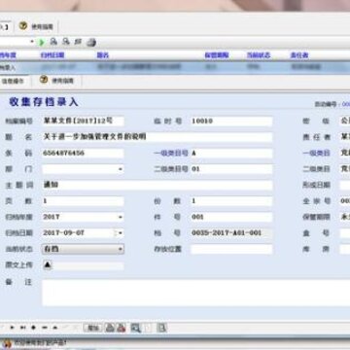Click the blue 一级类目号 label link
Screen dimensions: 350x350
tap(171, 154)
